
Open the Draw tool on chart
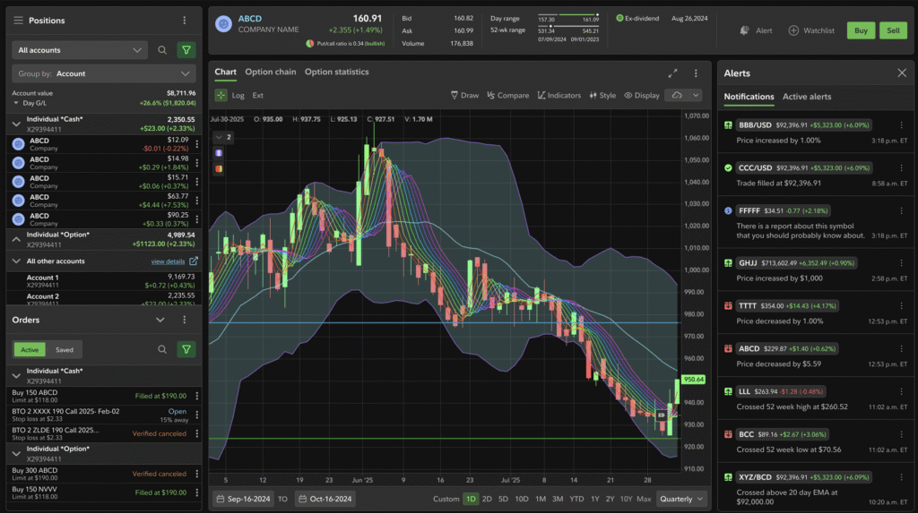pyautogui.click(x=464, y=95)
